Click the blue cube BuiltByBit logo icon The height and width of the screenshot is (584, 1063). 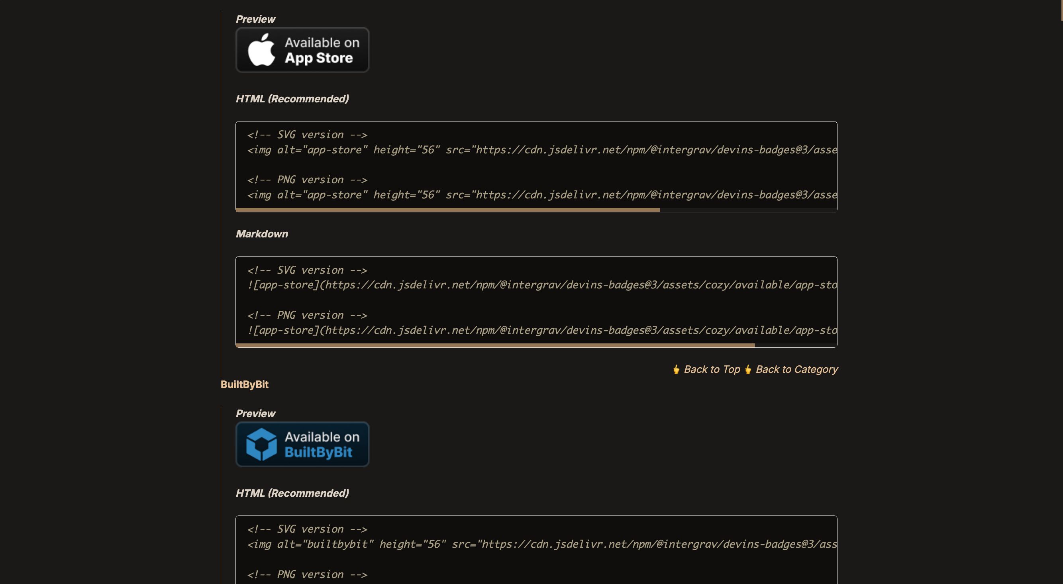click(x=261, y=444)
